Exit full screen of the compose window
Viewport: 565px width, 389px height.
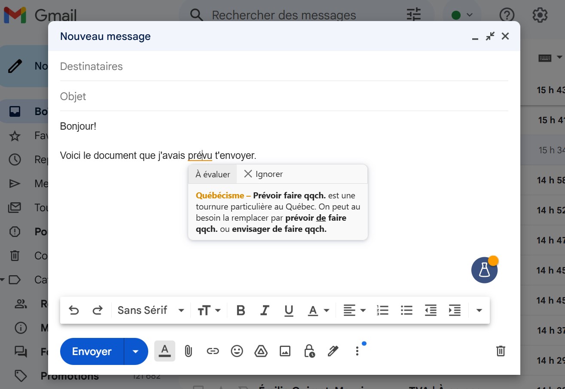coord(490,36)
